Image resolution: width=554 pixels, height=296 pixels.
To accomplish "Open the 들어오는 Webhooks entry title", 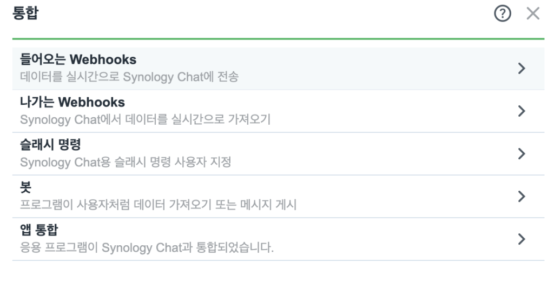I will pyautogui.click(x=78, y=59).
